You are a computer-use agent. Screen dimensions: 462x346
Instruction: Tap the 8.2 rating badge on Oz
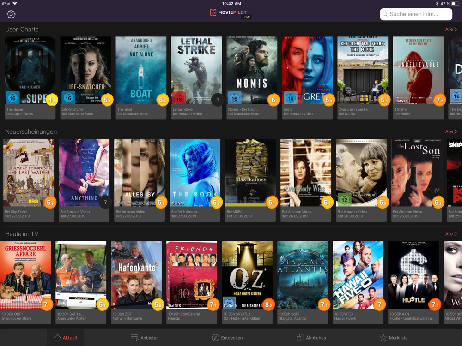coord(268,305)
